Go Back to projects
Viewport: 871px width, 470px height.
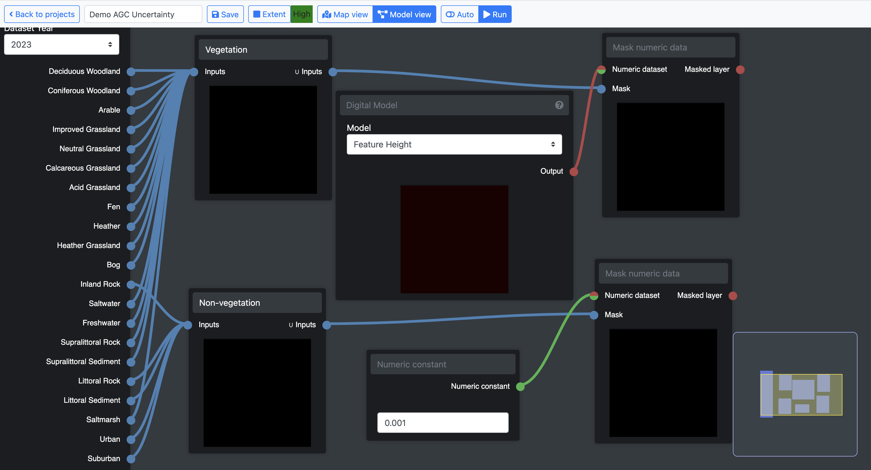[42, 15]
